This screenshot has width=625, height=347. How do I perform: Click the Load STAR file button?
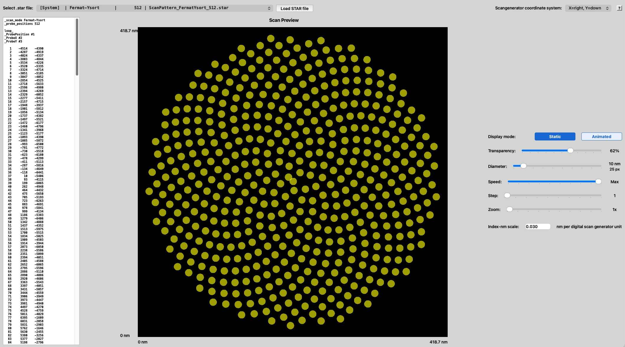[x=294, y=8]
